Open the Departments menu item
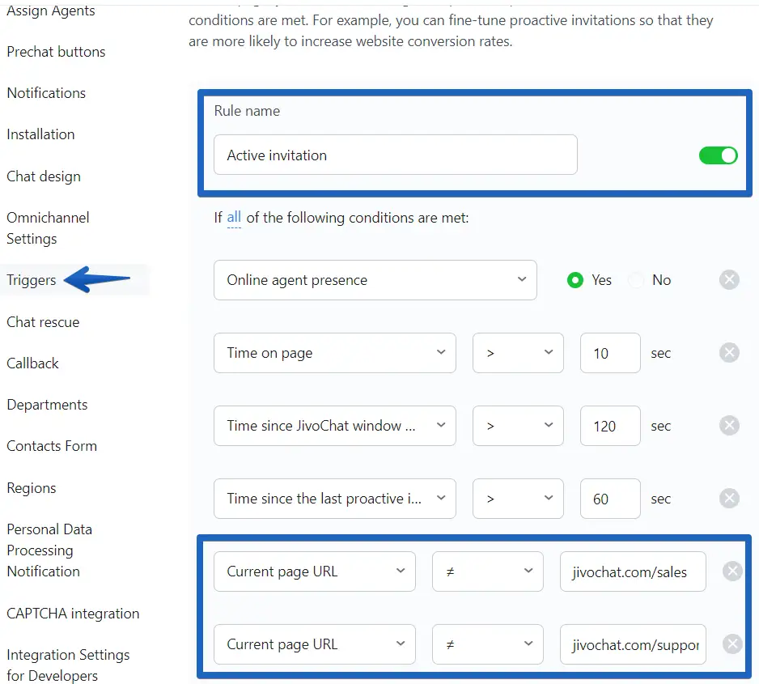The image size is (759, 684). 47,405
